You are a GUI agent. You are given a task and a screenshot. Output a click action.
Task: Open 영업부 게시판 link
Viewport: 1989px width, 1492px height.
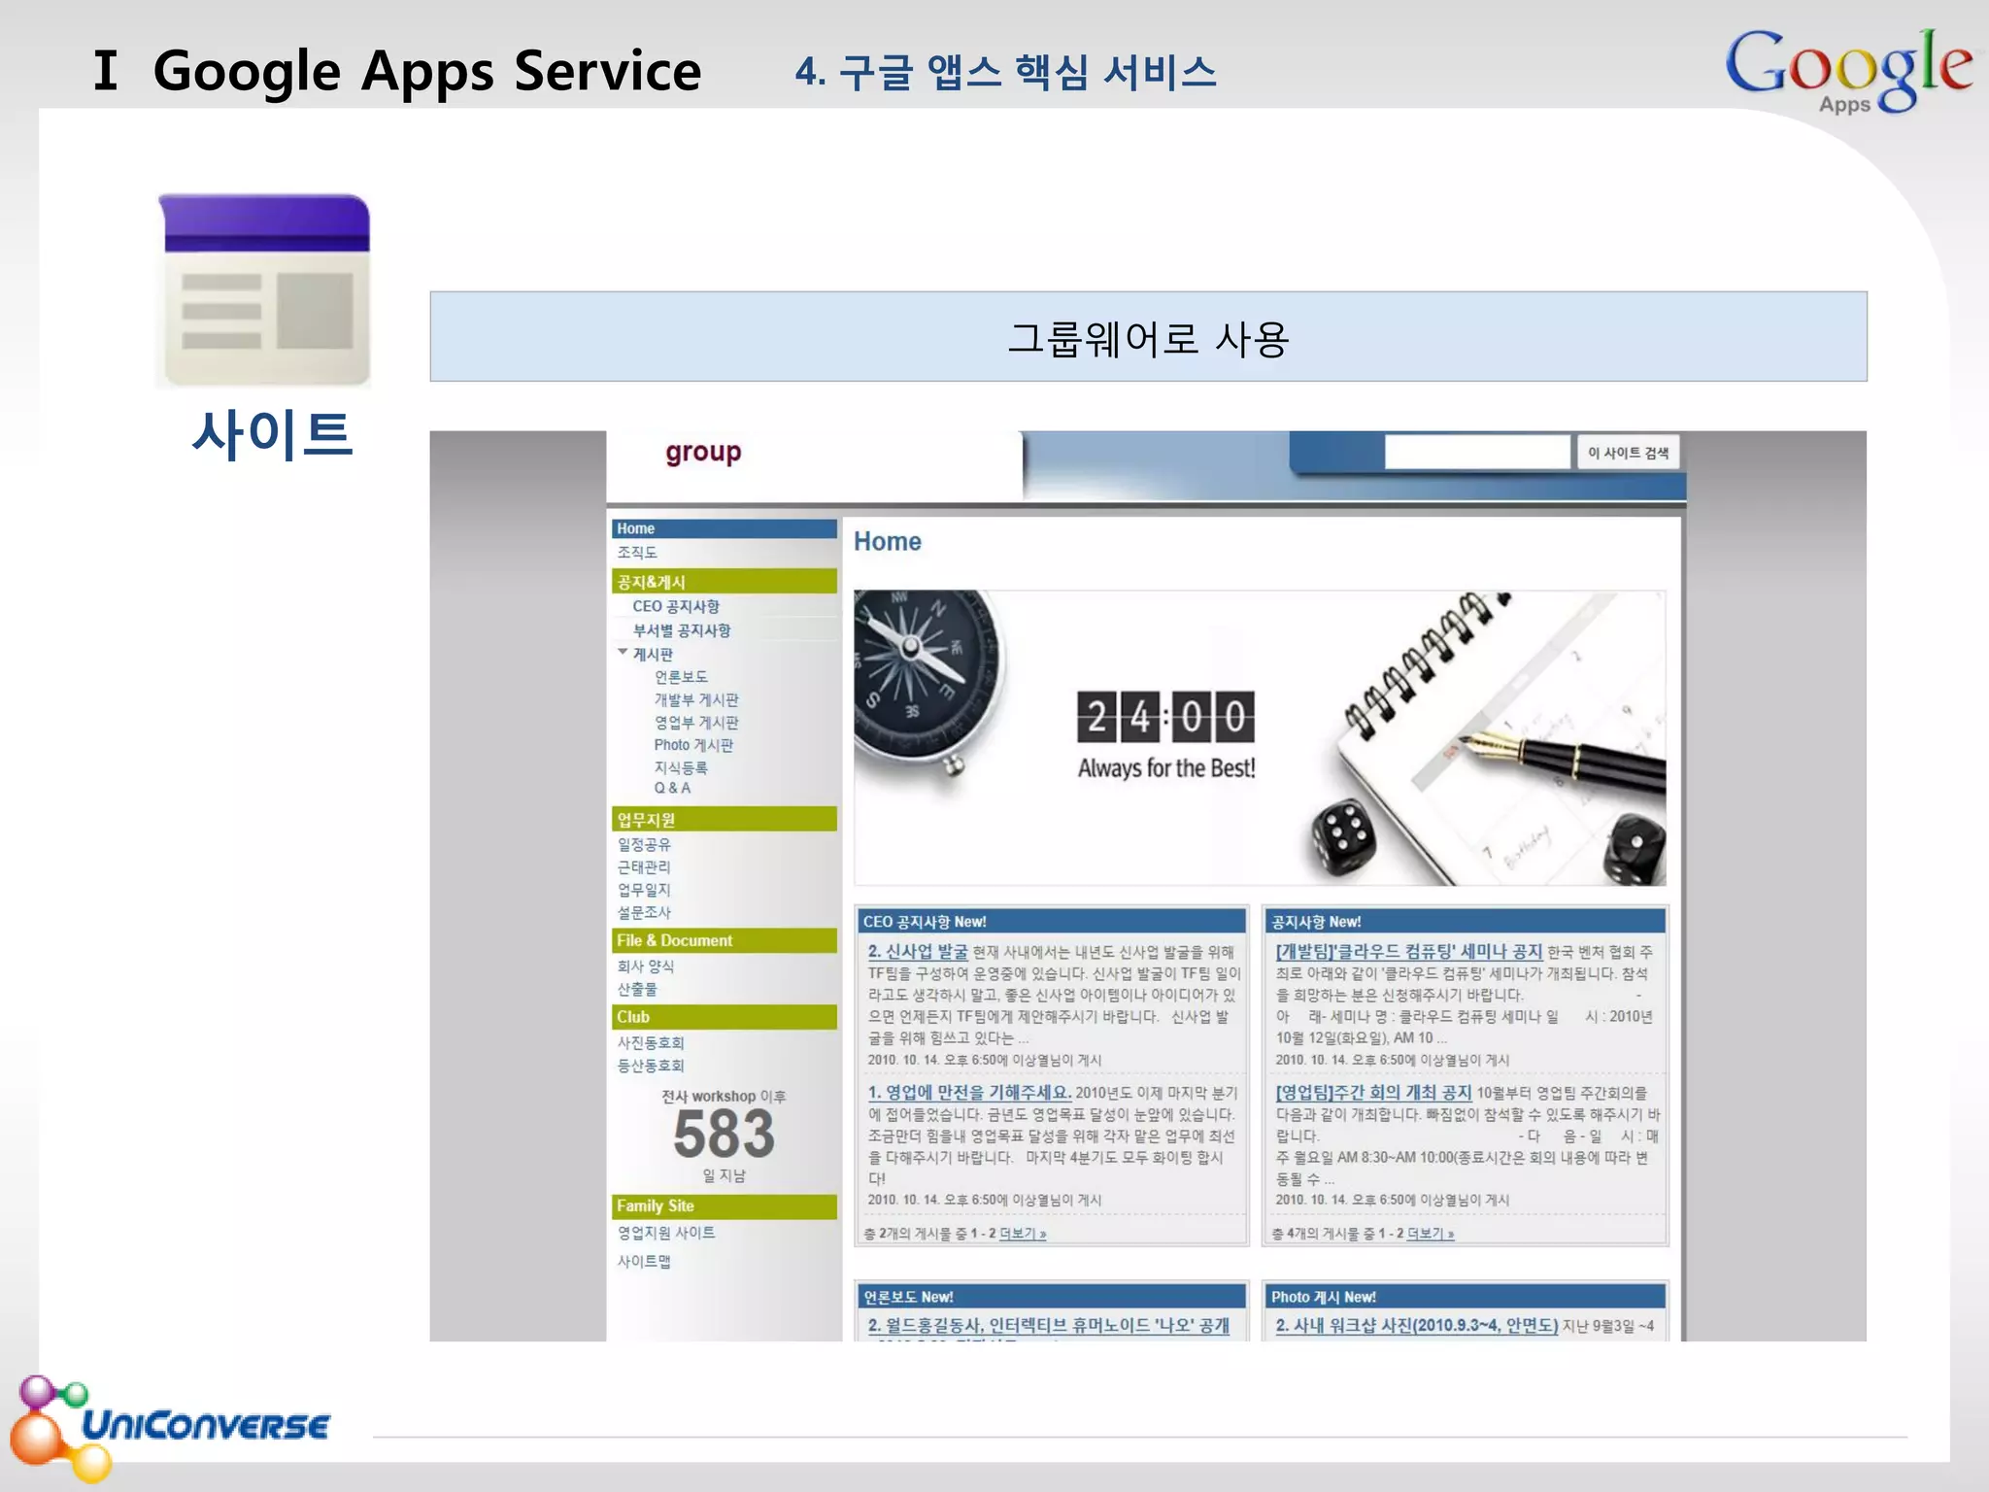click(696, 723)
